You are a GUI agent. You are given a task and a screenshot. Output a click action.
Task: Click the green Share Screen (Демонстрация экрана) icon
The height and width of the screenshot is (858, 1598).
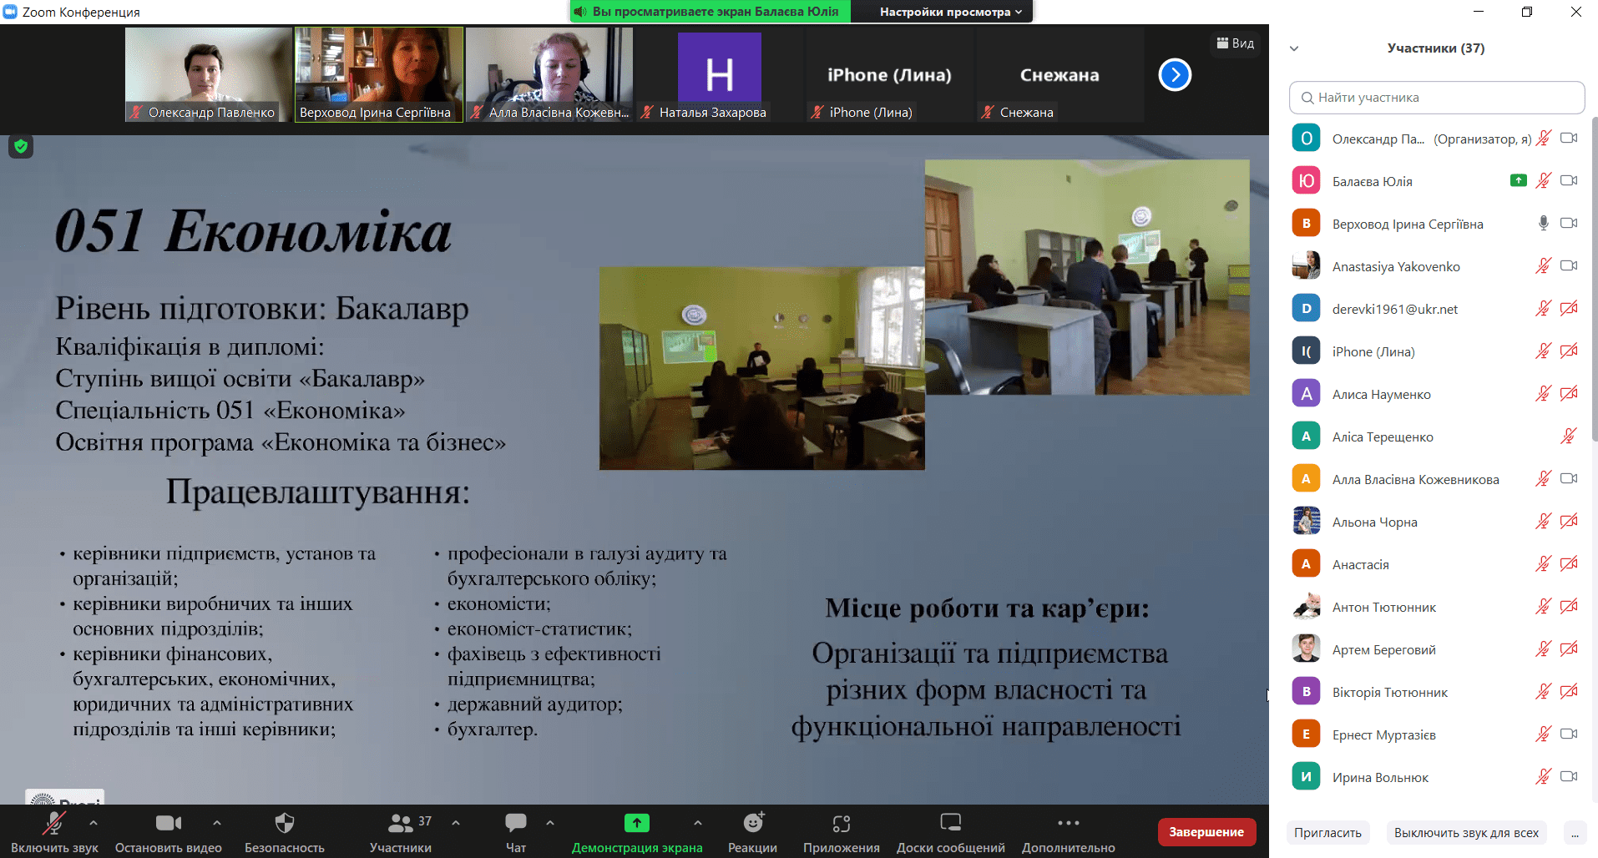636,824
